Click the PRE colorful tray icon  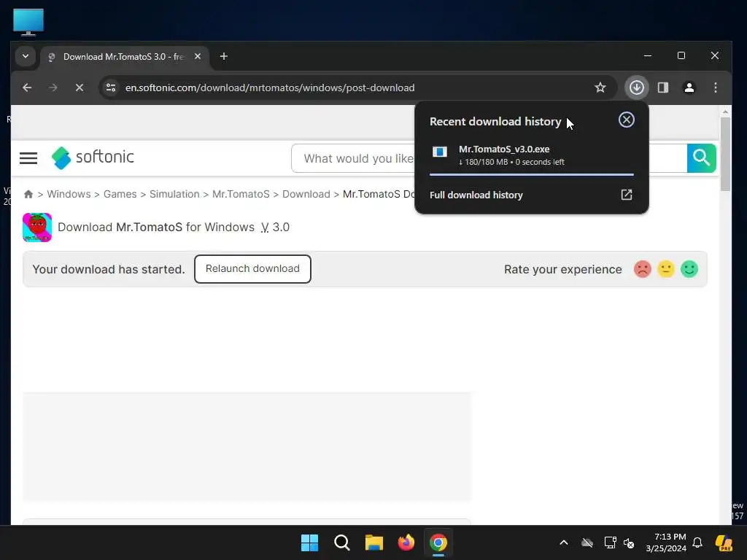click(x=724, y=542)
